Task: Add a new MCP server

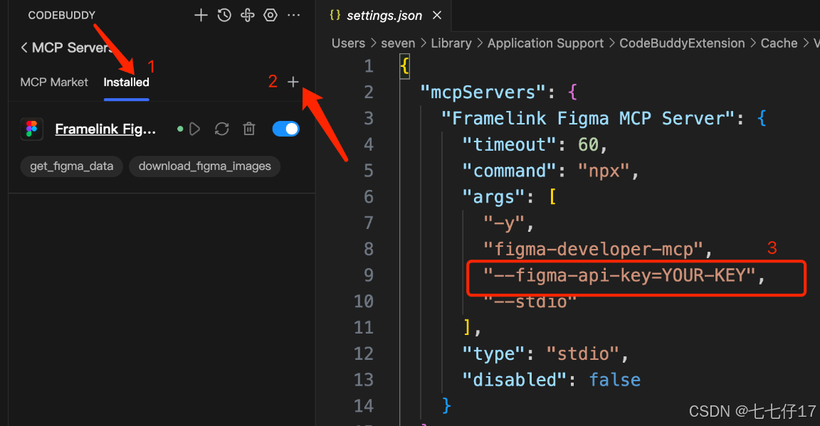Action: tap(293, 82)
